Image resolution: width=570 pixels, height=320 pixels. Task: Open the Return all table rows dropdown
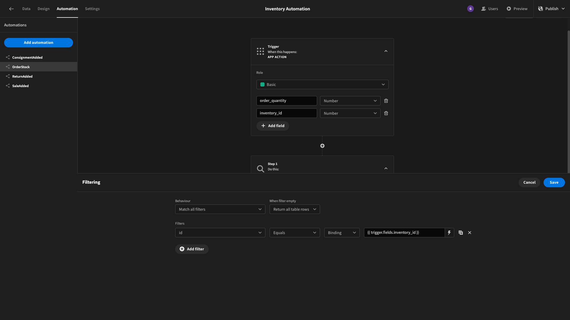(294, 209)
